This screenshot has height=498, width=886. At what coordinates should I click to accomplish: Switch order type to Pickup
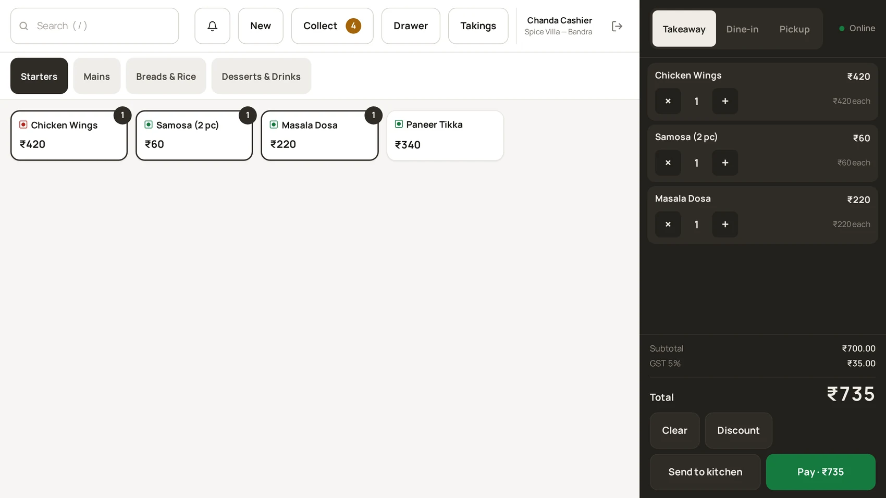(x=794, y=29)
